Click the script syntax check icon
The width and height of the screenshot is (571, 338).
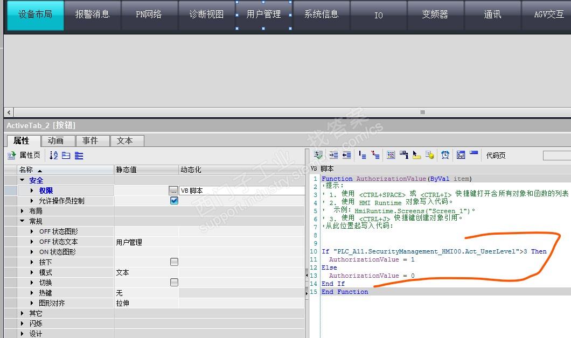click(x=318, y=155)
